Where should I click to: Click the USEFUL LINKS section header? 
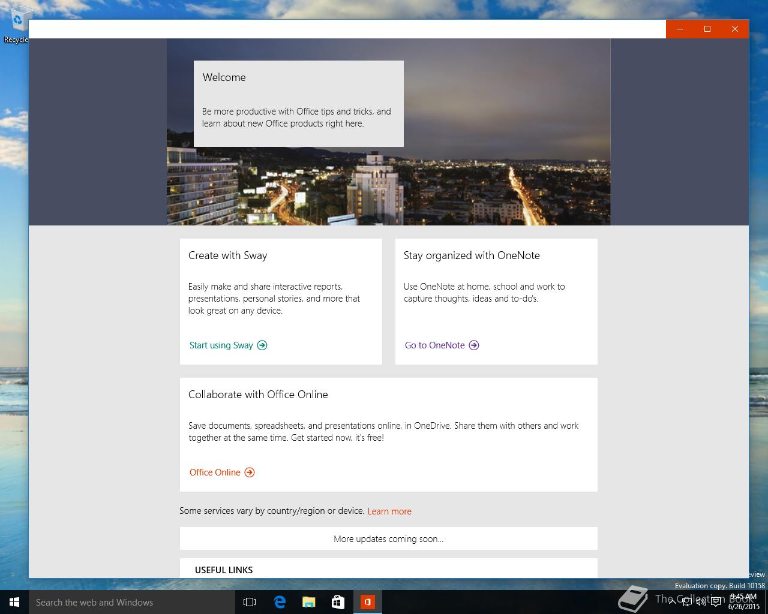[x=224, y=570]
